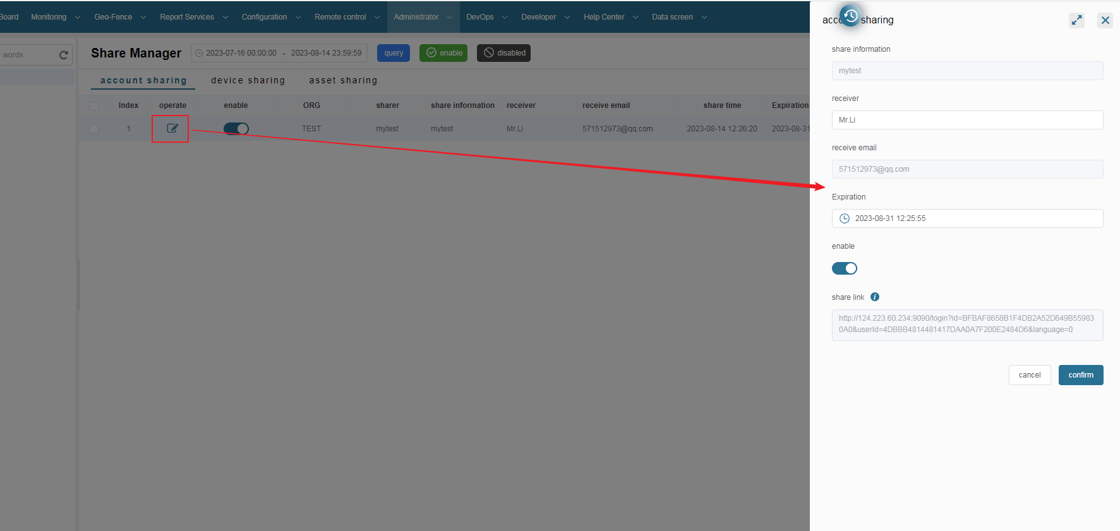Click the confirm button
Screen dimensions: 1120x531
[x=1080, y=375]
